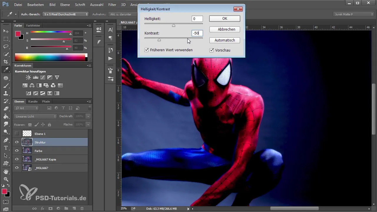The image size is (377, 212).
Task: Select the Hand tool
Action: (6, 171)
